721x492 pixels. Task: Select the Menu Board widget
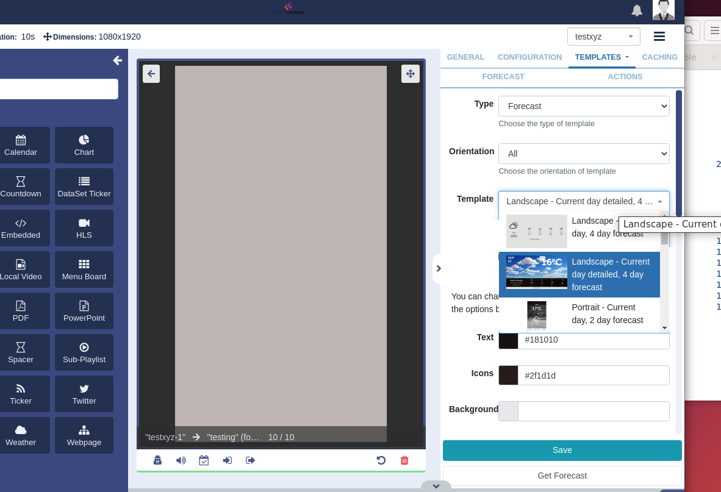click(84, 269)
